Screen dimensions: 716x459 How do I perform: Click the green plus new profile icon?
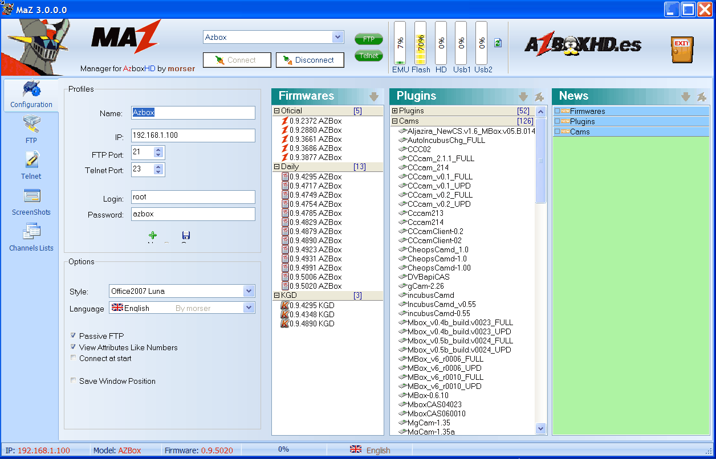(x=153, y=235)
